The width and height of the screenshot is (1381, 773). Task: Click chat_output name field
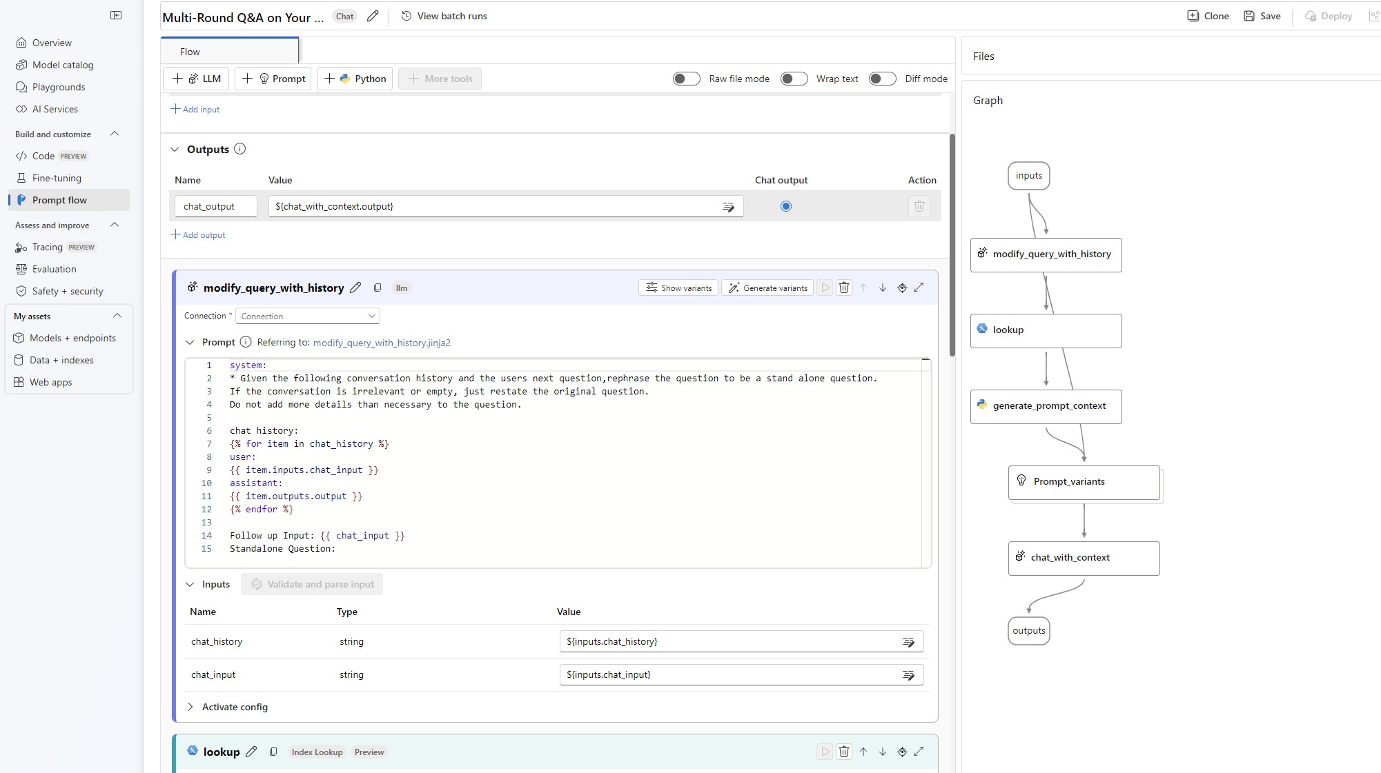coord(216,206)
